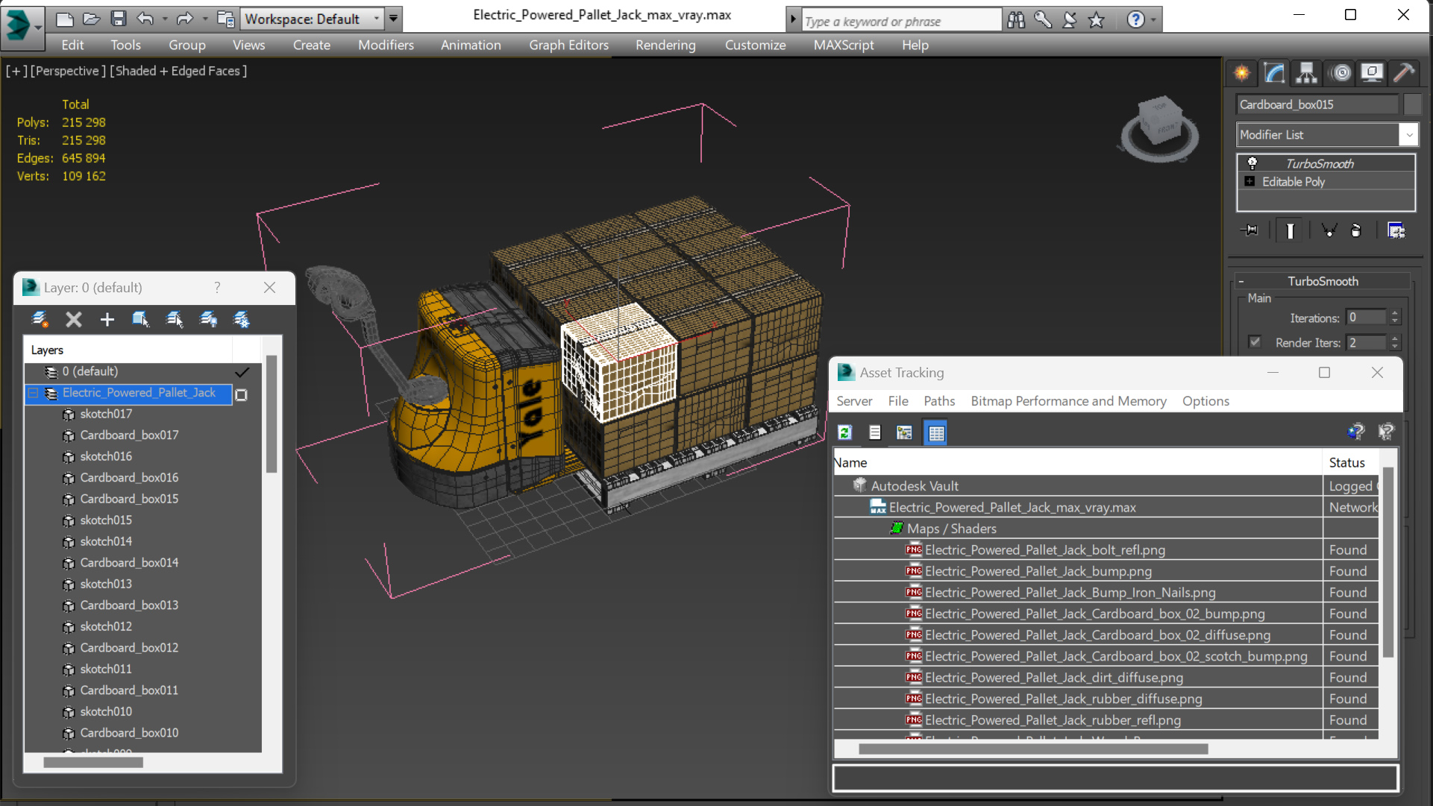
Task: Toggle the Render Iters checkbox
Action: point(1255,342)
